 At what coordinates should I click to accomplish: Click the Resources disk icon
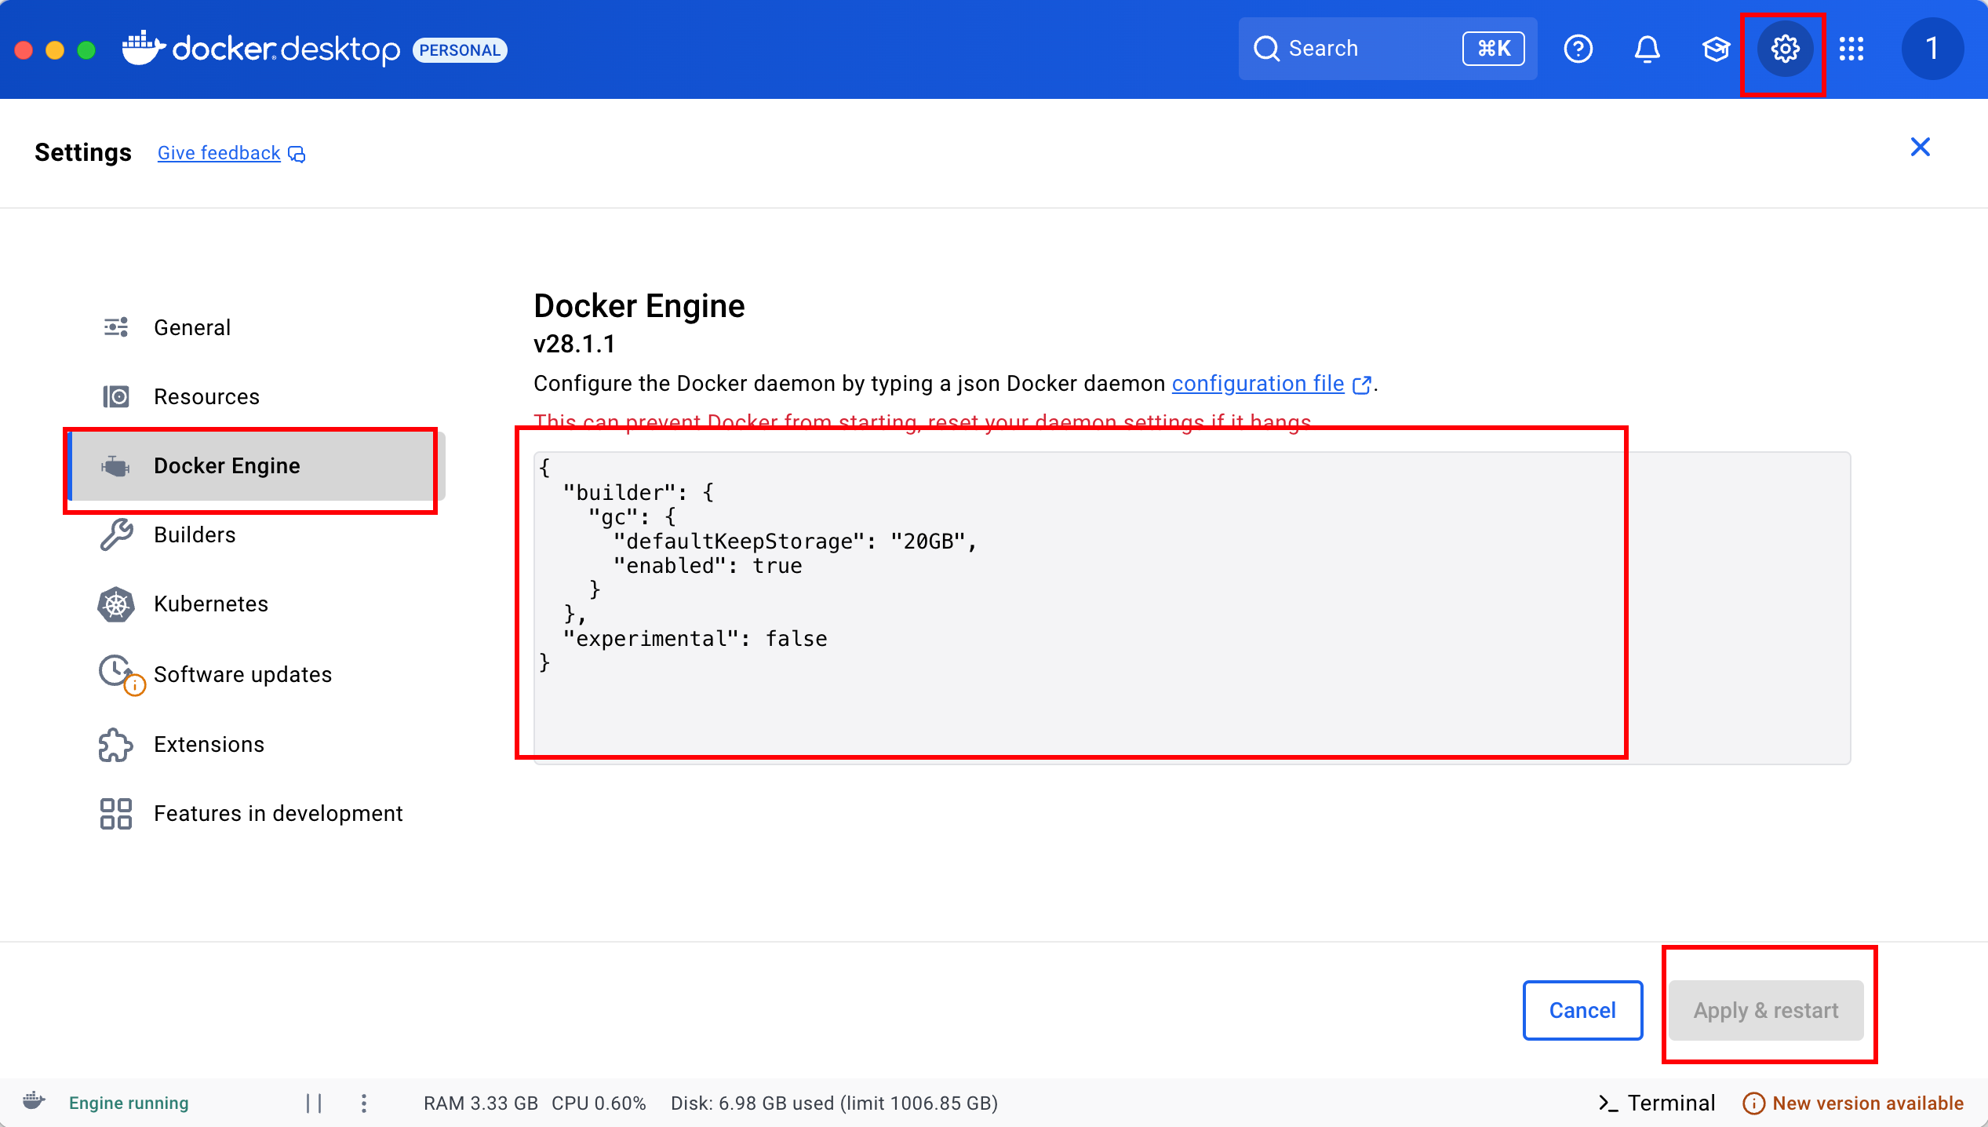coord(116,396)
